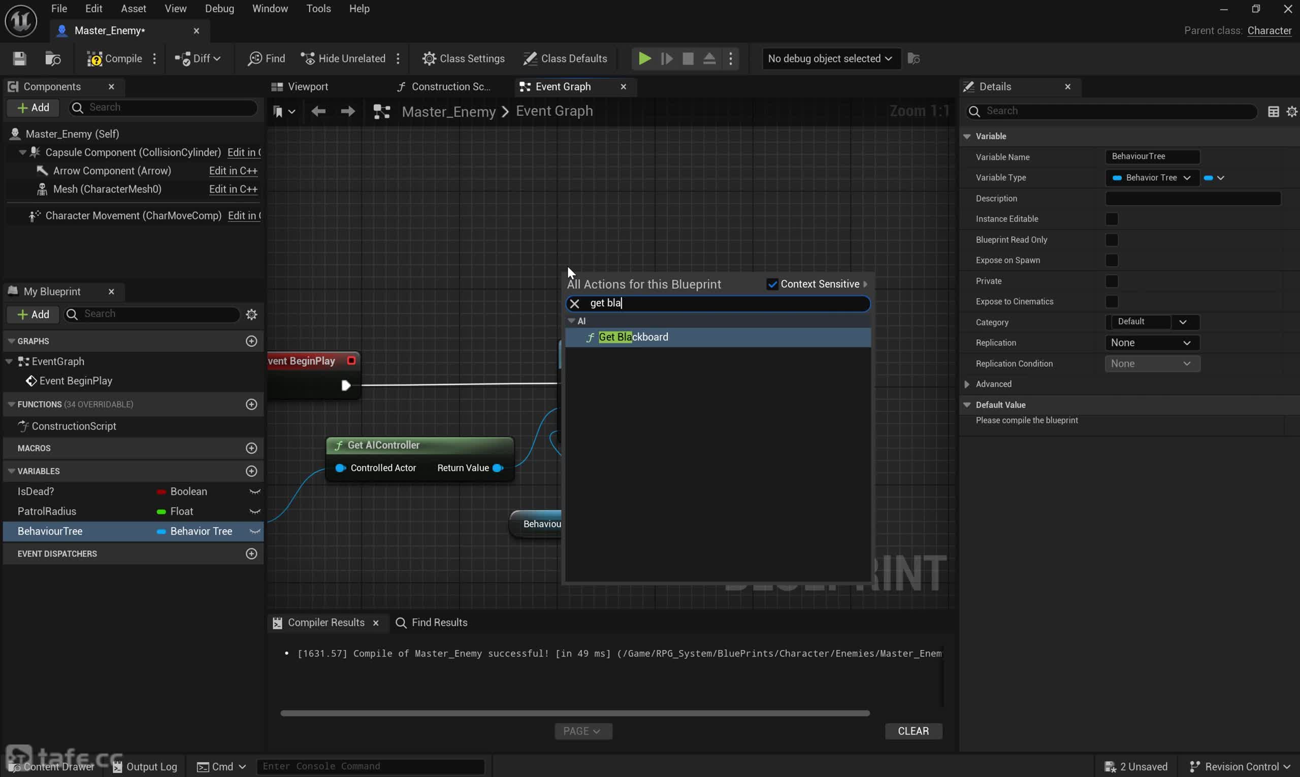Screen dimensions: 1300x777
Task: Open the Debug menu
Action: pyautogui.click(x=219, y=9)
